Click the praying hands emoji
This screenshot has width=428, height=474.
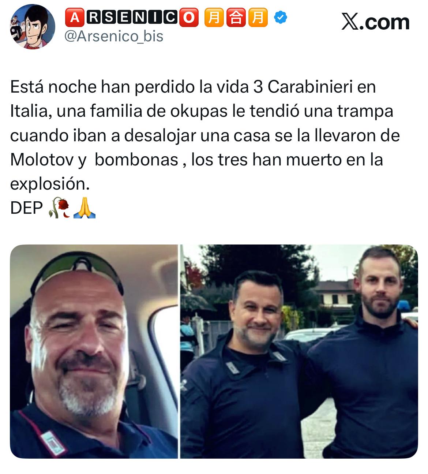pyautogui.click(x=85, y=208)
